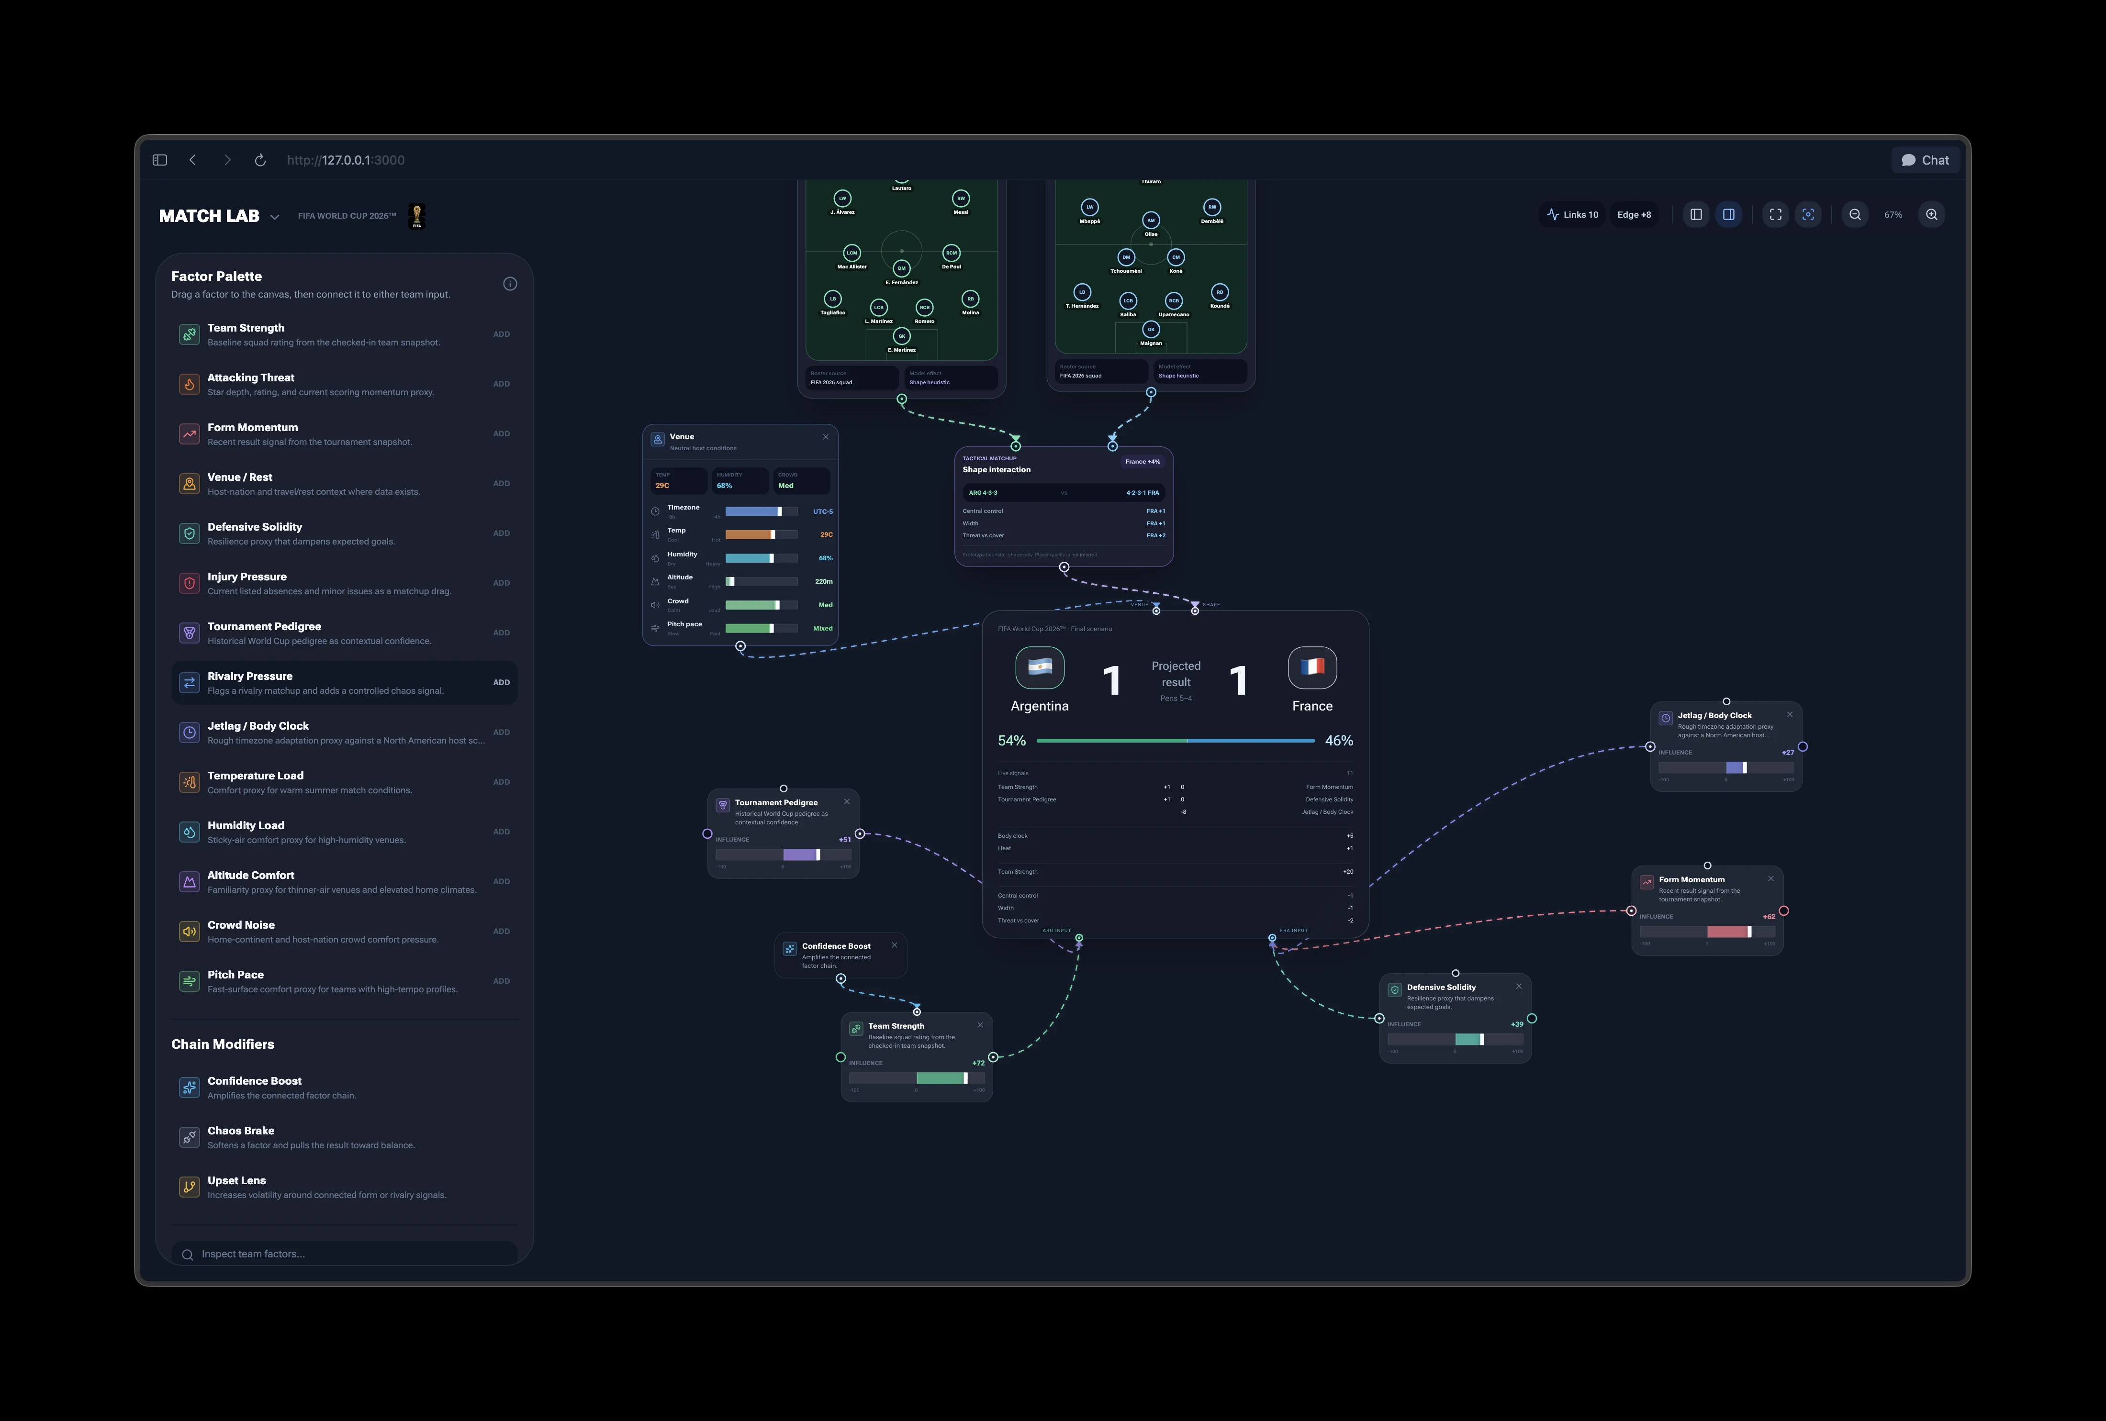Select the Upset Lens modifier icon
This screenshot has height=1421, width=2106.
click(x=190, y=1187)
